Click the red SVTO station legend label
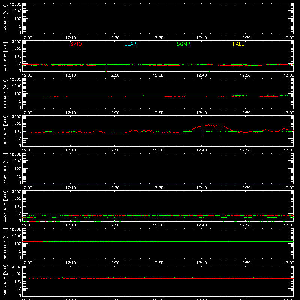300x300 pixels. 76,44
